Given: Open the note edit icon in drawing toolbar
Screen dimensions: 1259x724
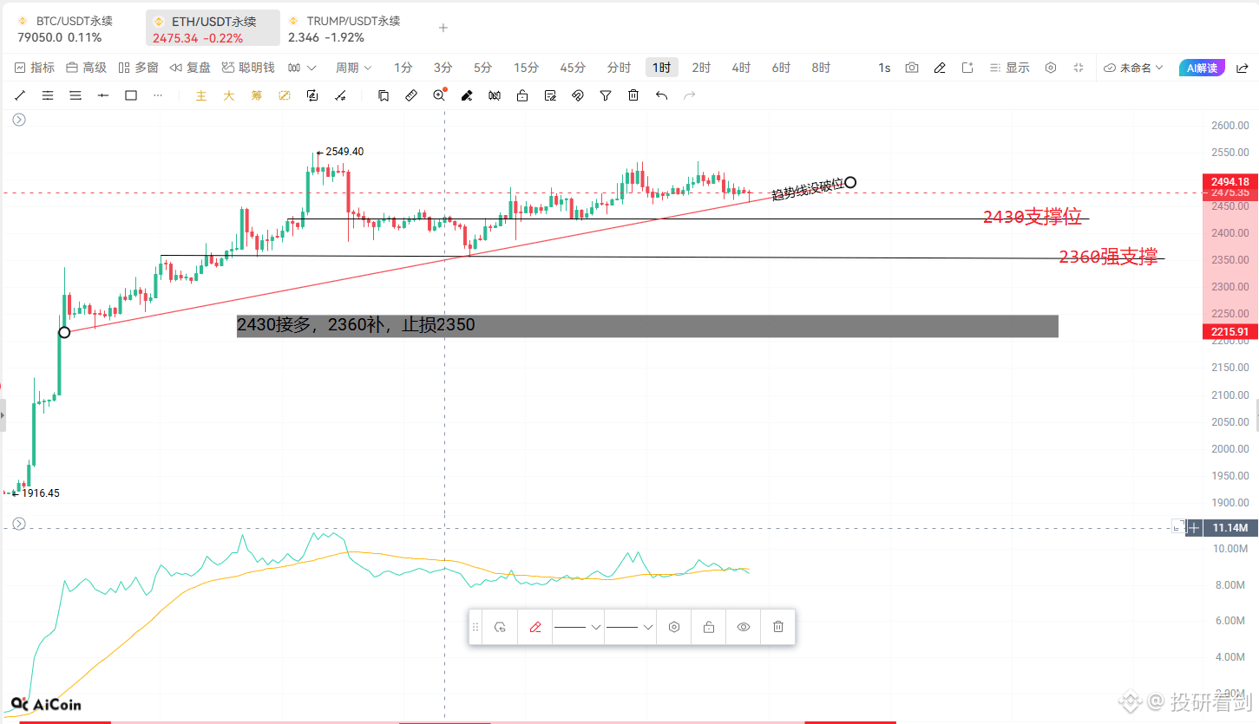Looking at the screenshot, I should pos(550,95).
